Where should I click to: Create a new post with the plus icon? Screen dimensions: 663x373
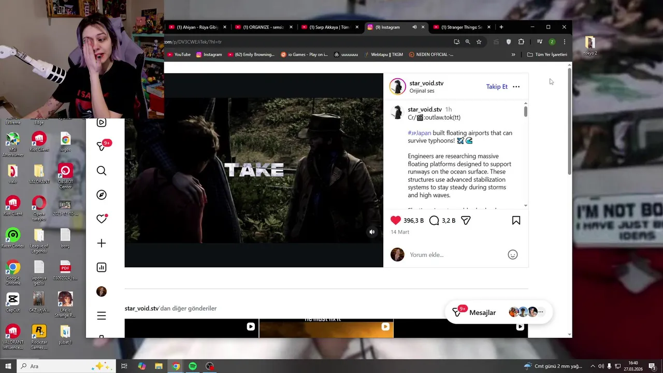pos(102,243)
